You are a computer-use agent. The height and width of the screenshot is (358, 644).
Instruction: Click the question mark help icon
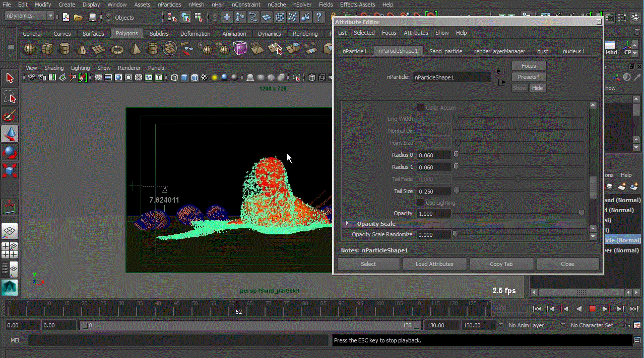coord(318,17)
